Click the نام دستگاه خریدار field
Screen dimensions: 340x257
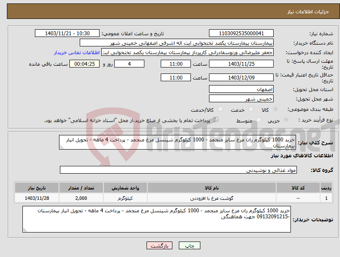tap(177, 43)
